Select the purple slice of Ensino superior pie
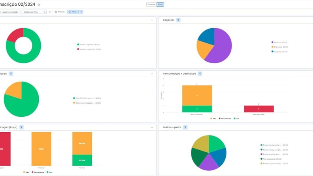This screenshot has width=313, height=176. click(x=209, y=163)
